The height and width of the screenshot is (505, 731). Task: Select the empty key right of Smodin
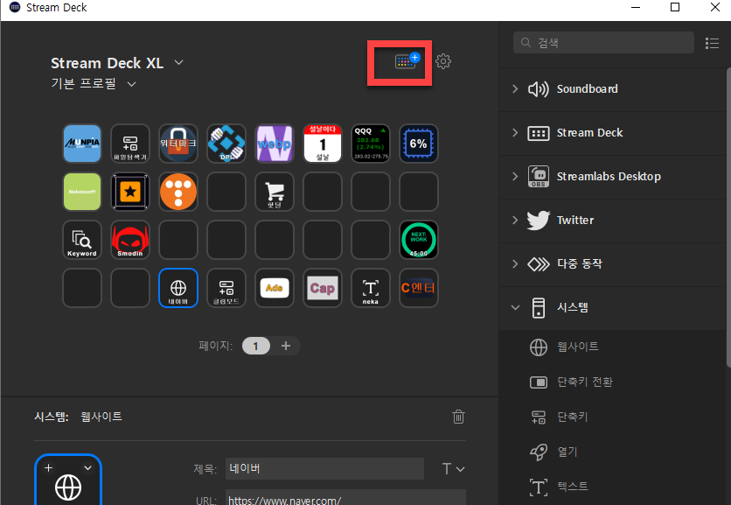click(x=178, y=240)
